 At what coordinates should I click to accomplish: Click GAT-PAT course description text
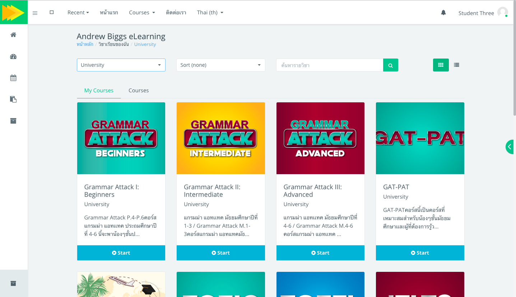pos(417,218)
